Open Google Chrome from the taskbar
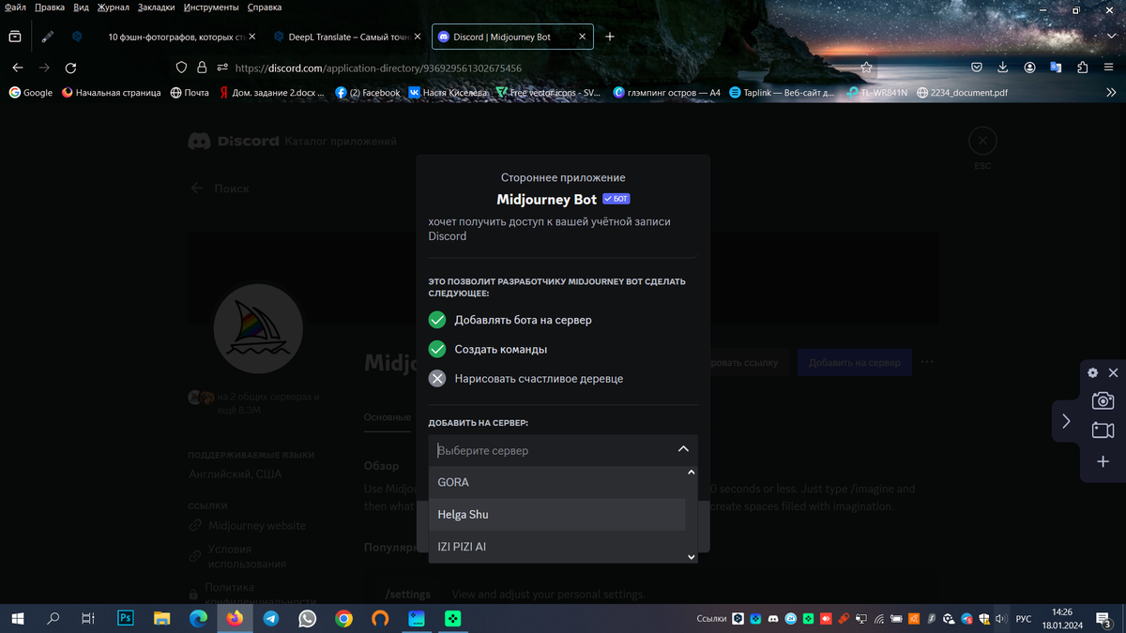The width and height of the screenshot is (1126, 633). click(344, 619)
